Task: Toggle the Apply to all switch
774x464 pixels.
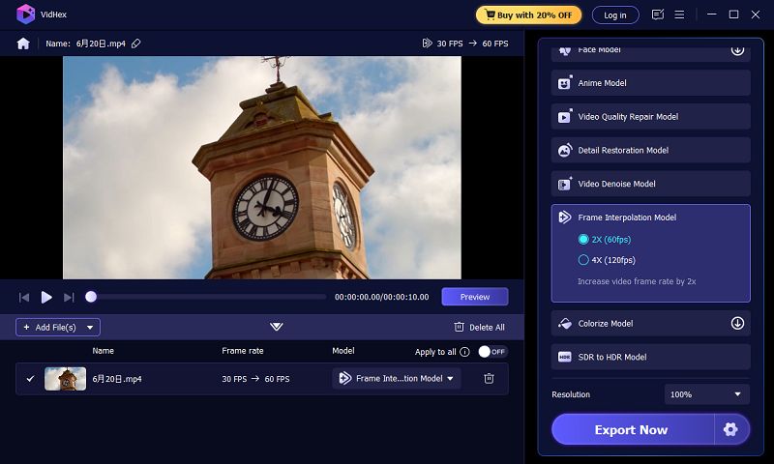Action: [x=492, y=352]
